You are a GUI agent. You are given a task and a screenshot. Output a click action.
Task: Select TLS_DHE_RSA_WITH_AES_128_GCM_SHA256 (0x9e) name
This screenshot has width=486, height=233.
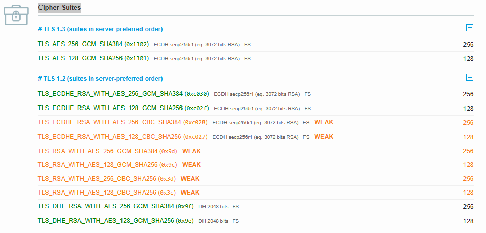pos(116,221)
